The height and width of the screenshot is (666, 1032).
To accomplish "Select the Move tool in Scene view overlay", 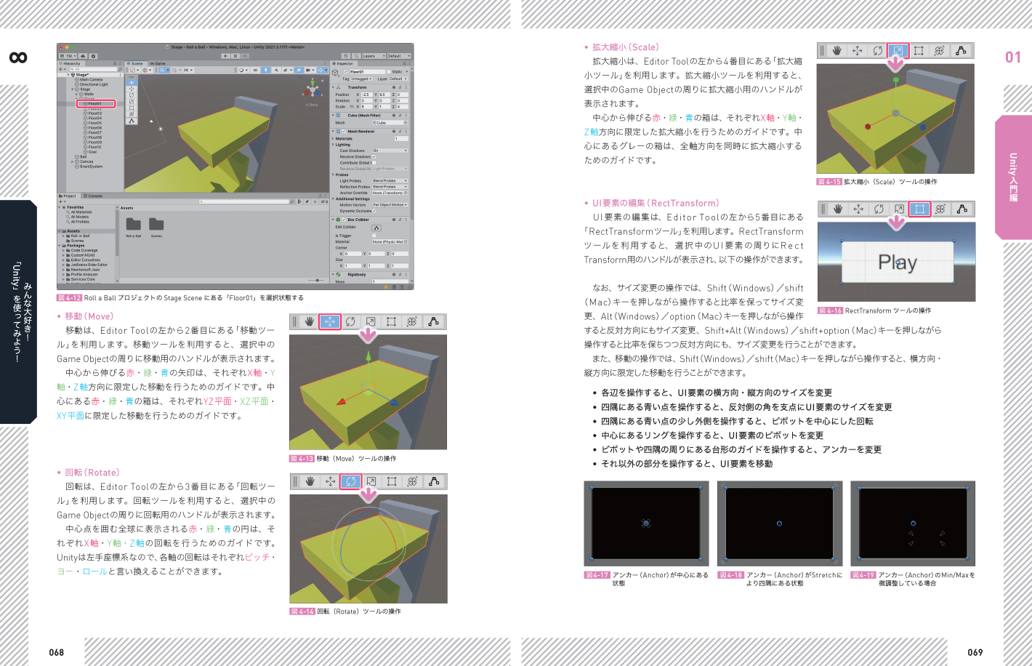I will 132,89.
